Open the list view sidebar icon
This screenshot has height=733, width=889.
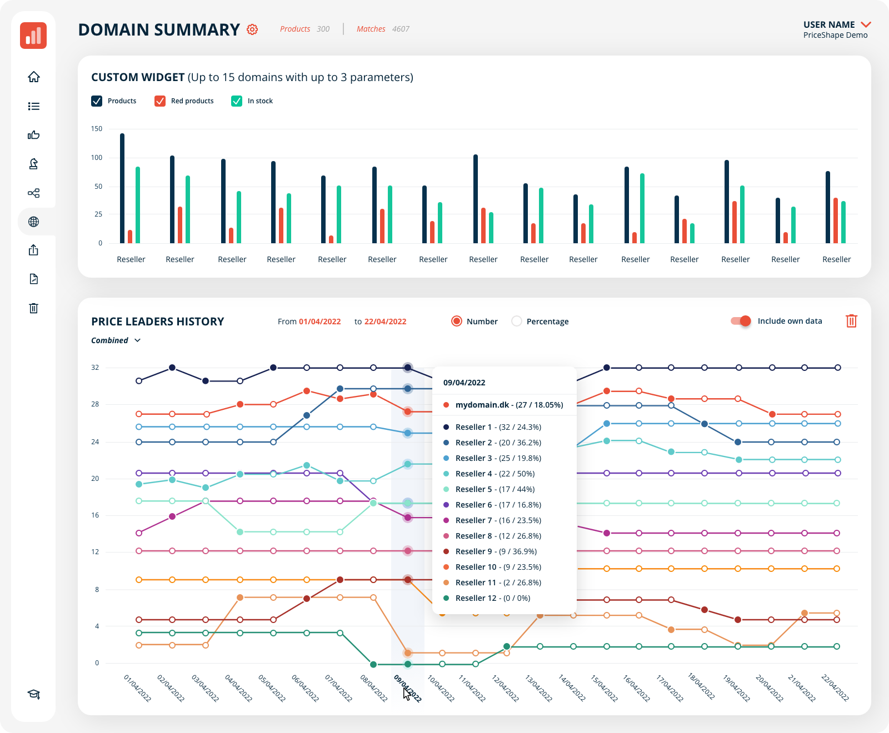34,106
